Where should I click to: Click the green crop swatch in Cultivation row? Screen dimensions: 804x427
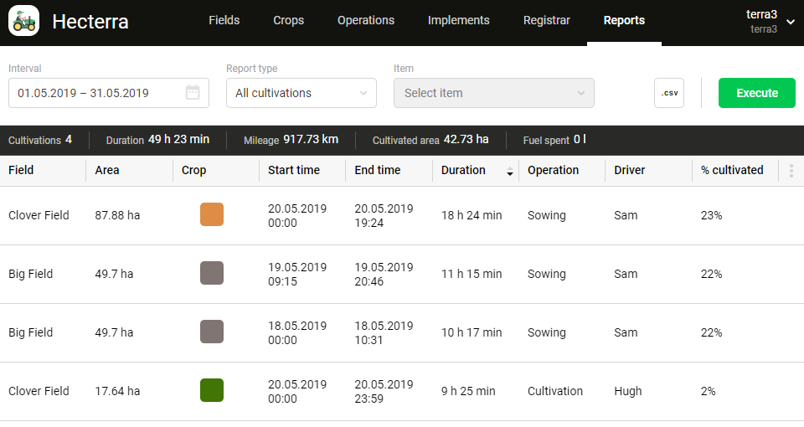pos(212,391)
